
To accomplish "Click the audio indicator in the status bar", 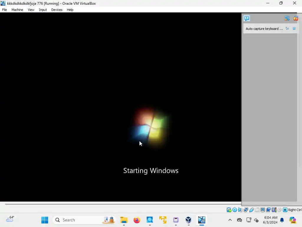I will pos(240,210).
